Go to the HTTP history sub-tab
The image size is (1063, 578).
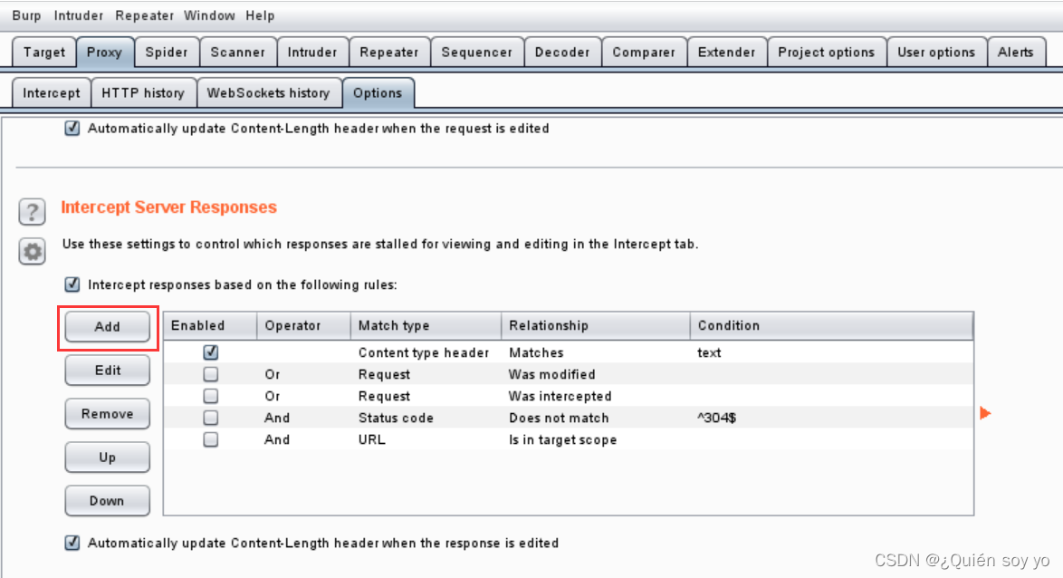click(x=142, y=93)
